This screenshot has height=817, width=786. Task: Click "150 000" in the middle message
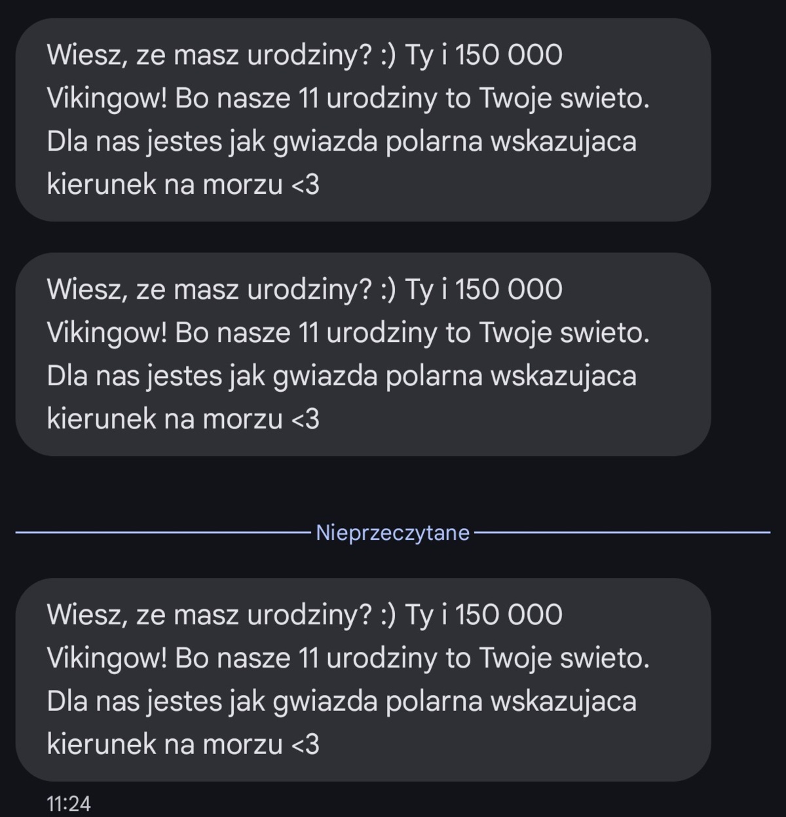(x=508, y=290)
